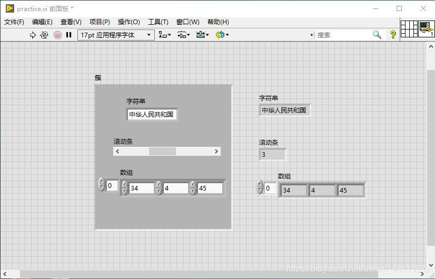The image size is (435, 279).
Task: Click cluster array element value 34
Action: pyautogui.click(x=141, y=188)
